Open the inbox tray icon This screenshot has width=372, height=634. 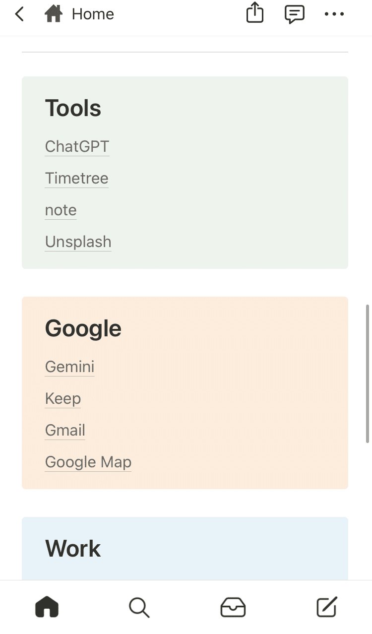(x=233, y=607)
